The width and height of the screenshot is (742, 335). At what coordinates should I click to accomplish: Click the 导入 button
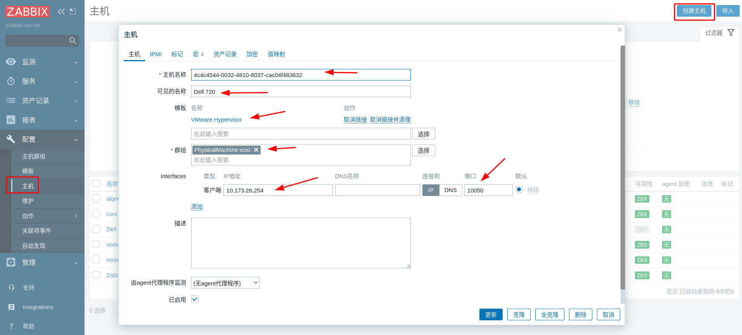click(728, 11)
